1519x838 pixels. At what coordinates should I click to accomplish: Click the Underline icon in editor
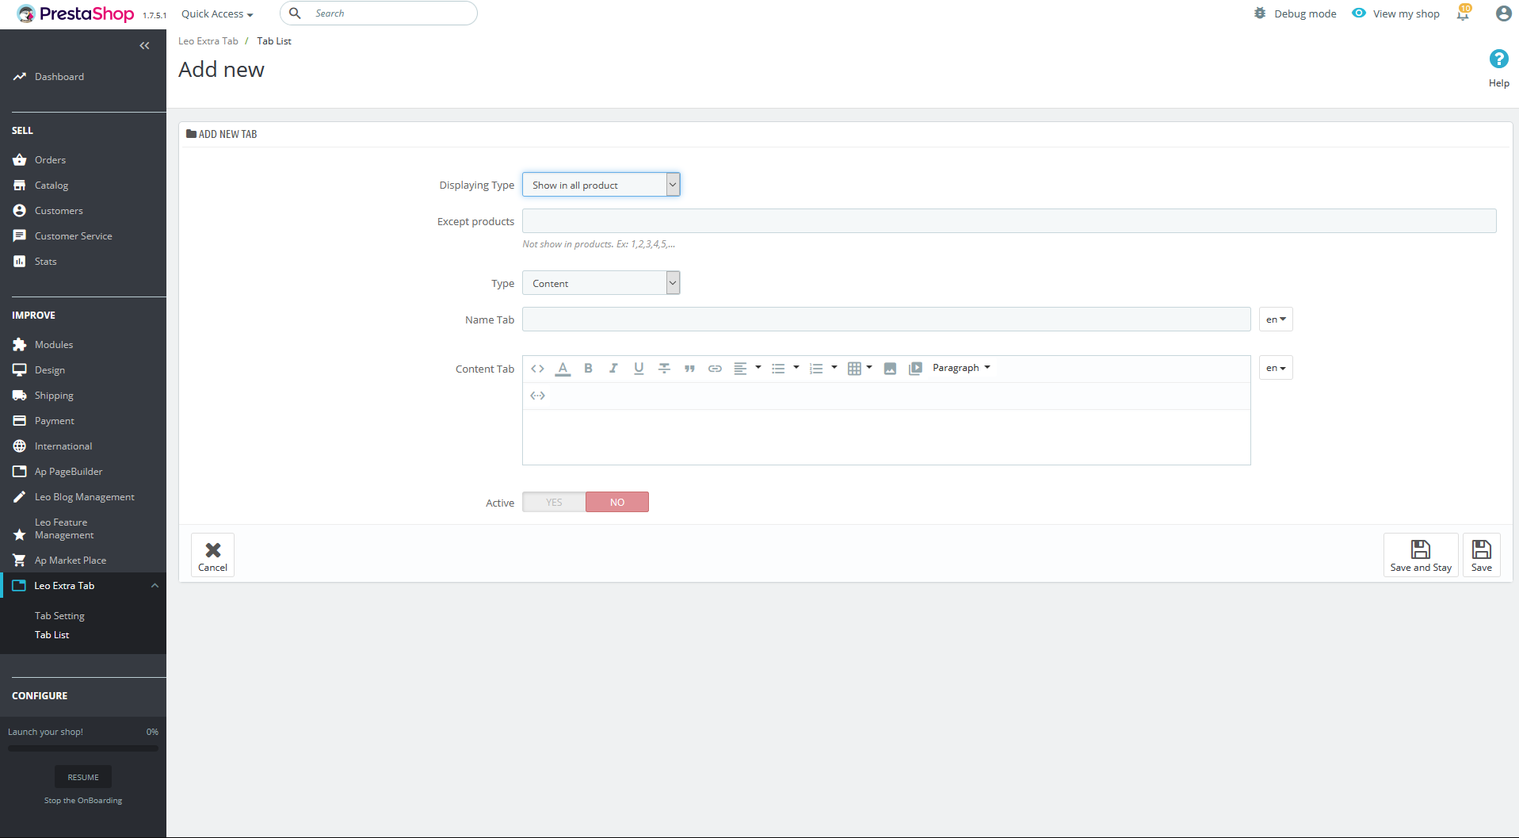click(x=639, y=368)
